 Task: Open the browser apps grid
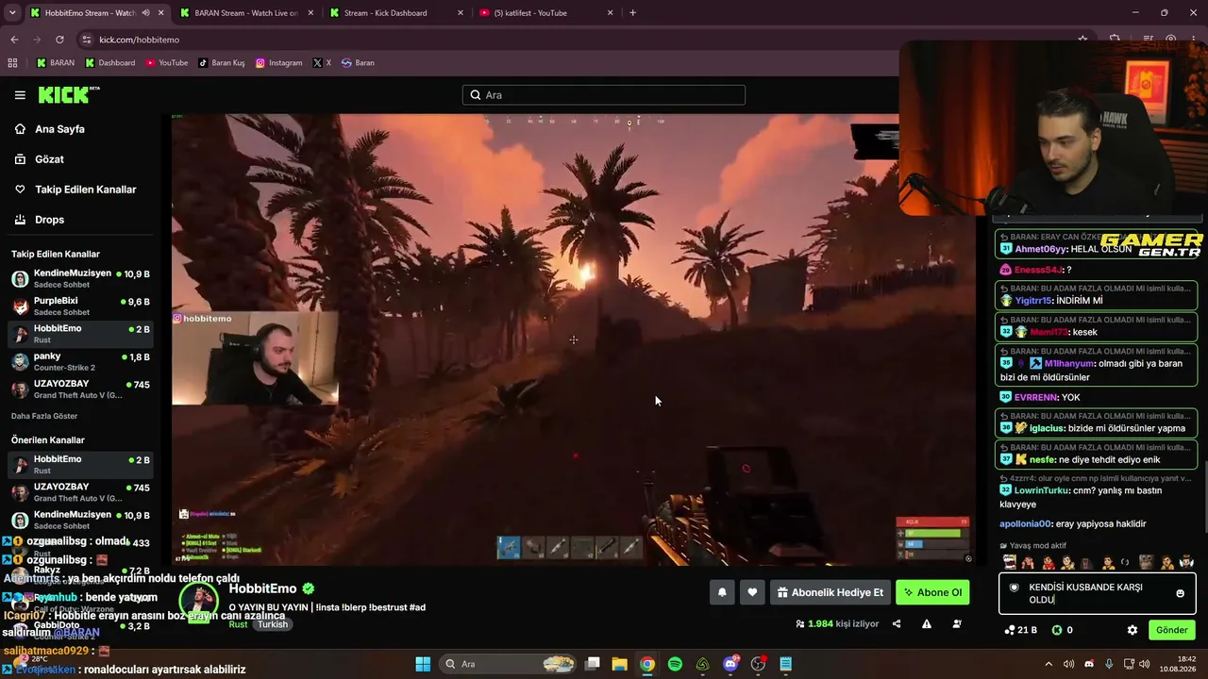12,63
